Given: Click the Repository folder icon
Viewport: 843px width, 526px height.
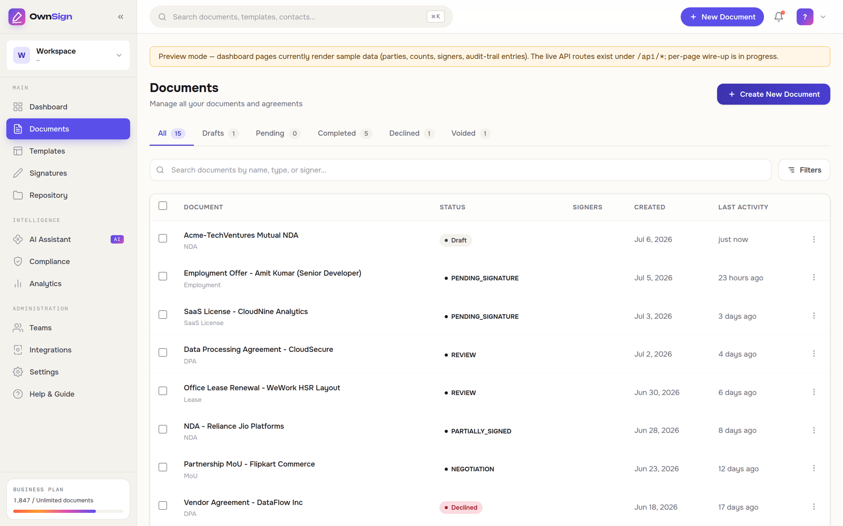Looking at the screenshot, I should pyautogui.click(x=18, y=195).
